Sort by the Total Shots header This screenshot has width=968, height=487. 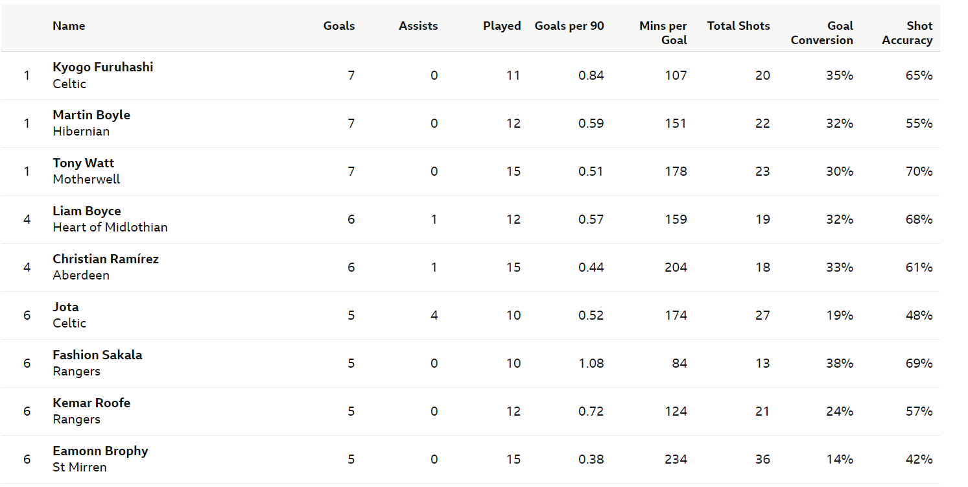738,26
